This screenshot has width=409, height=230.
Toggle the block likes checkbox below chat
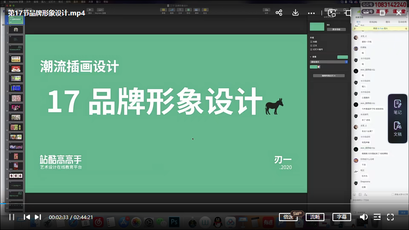[392, 194]
